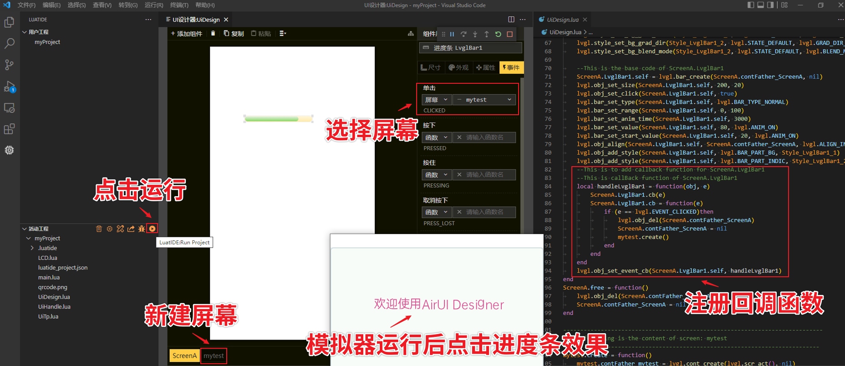
Task: Click the 添加组件 button
Action: click(x=187, y=34)
